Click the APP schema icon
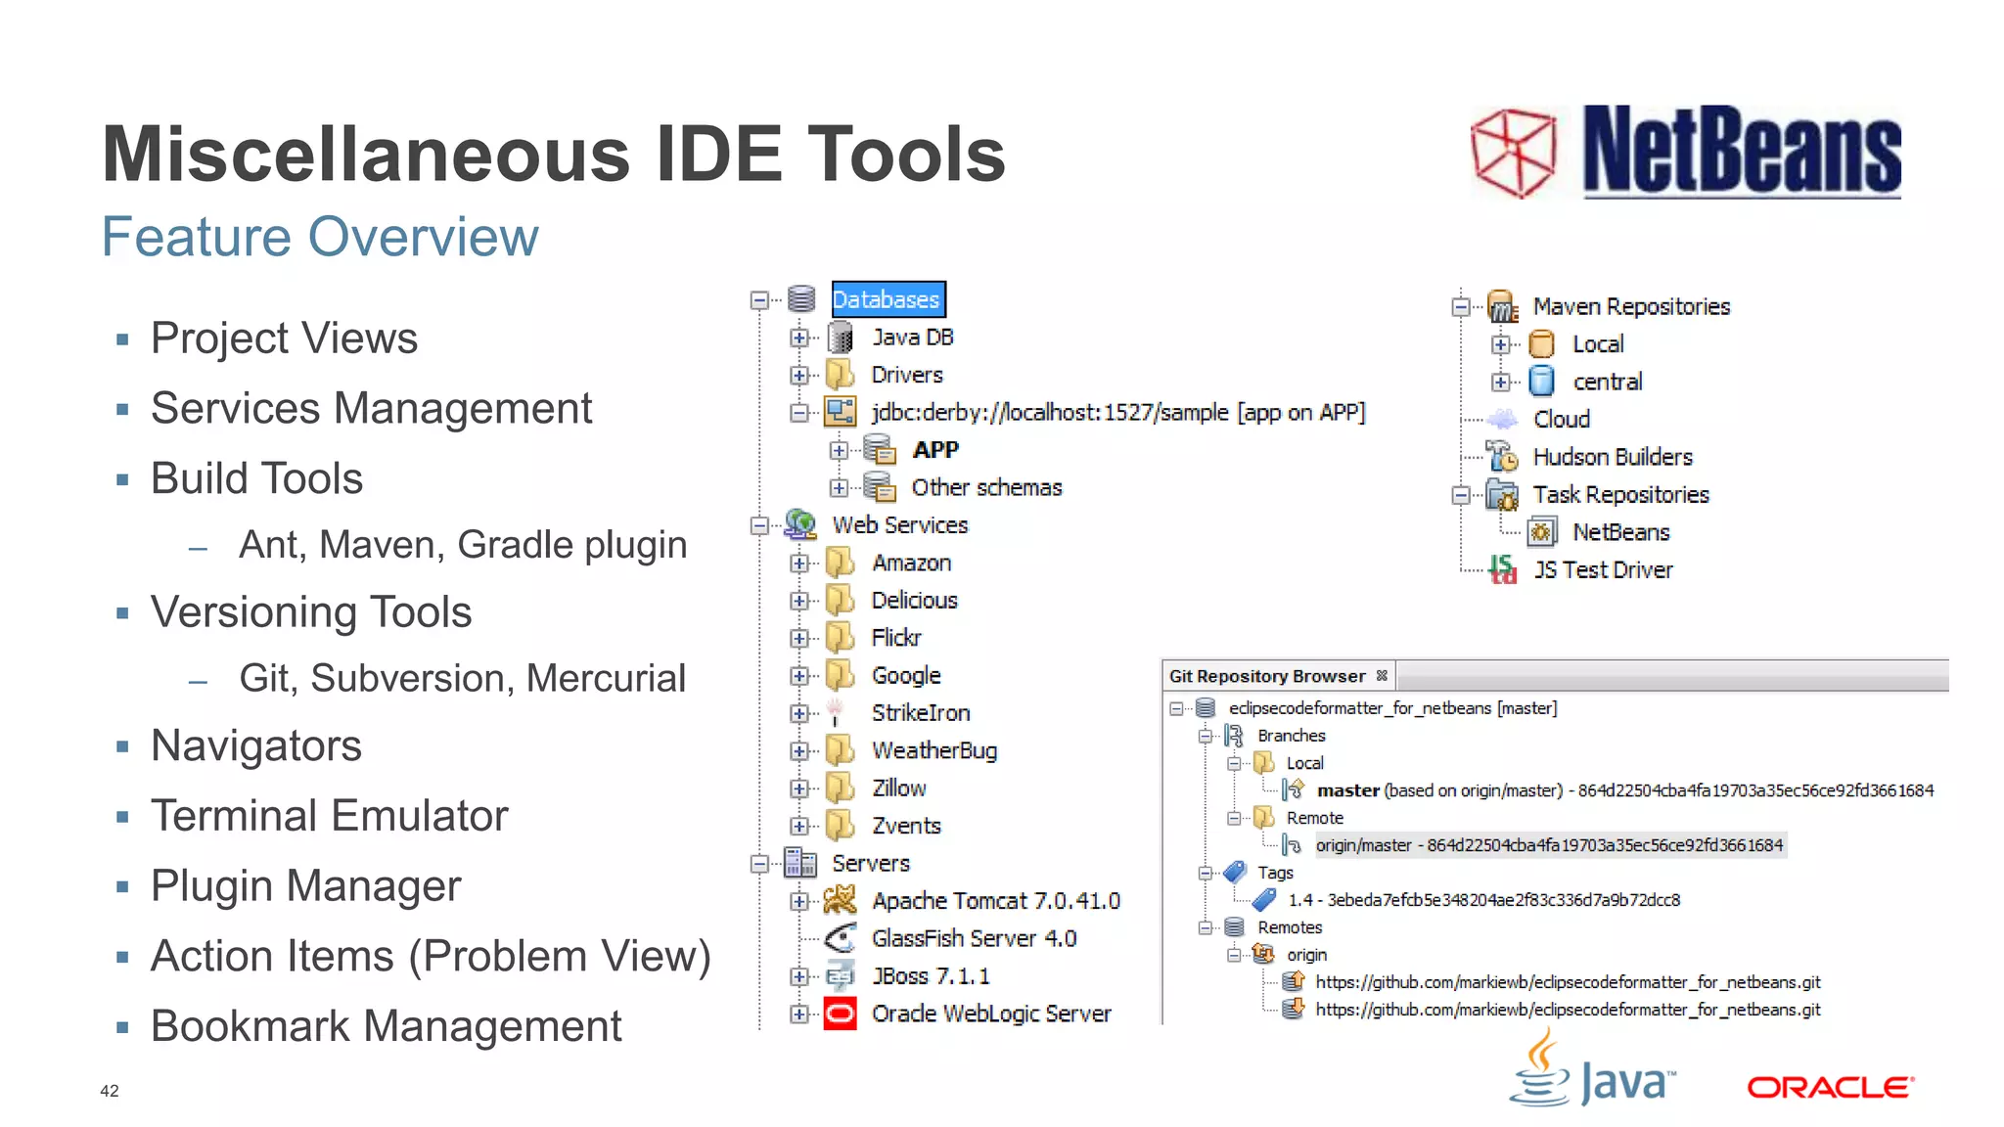This screenshot has height=1127, width=2004. 880,450
